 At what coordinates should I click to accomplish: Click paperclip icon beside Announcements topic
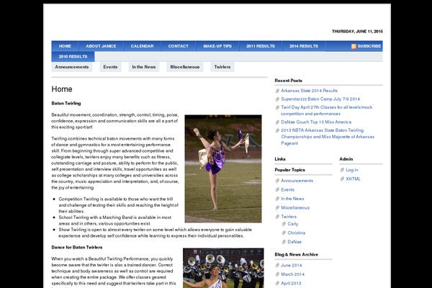[277, 181]
